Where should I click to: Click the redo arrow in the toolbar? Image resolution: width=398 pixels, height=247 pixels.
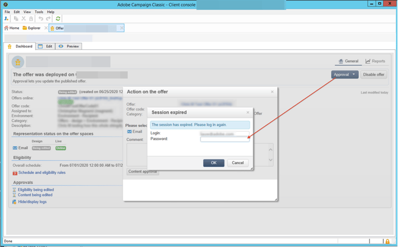(x=48, y=19)
